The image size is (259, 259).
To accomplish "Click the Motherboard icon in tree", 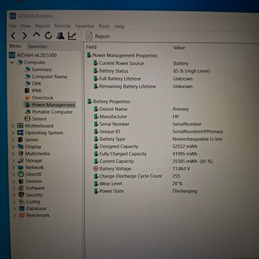I will click(x=20, y=126).
